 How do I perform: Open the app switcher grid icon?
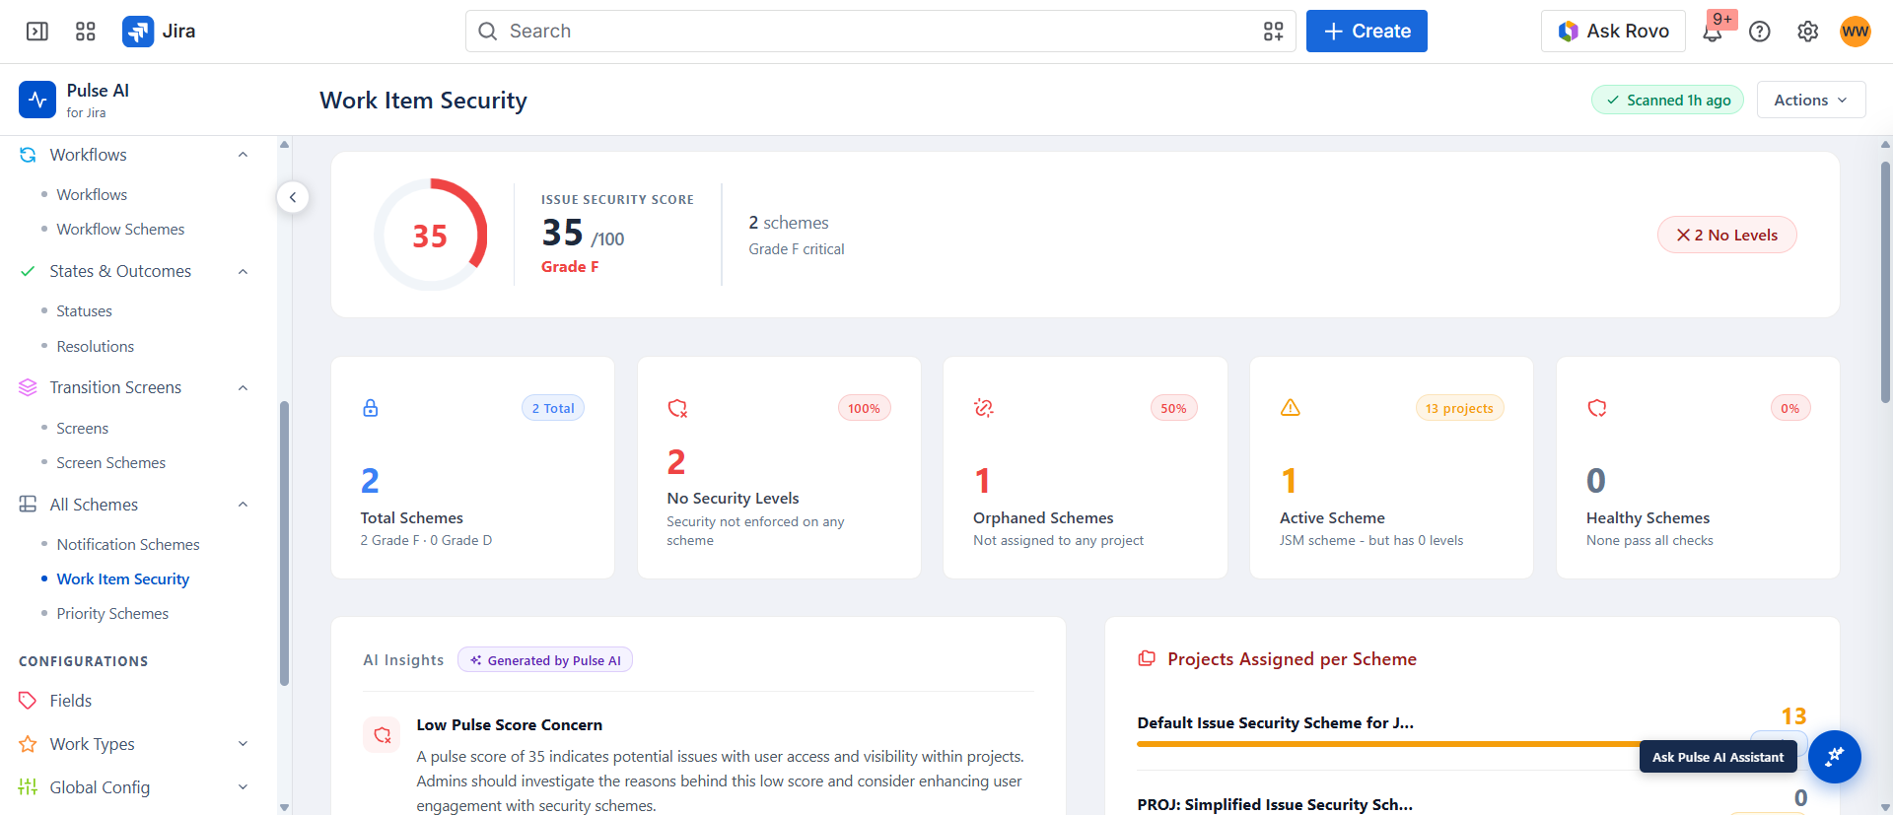click(86, 32)
